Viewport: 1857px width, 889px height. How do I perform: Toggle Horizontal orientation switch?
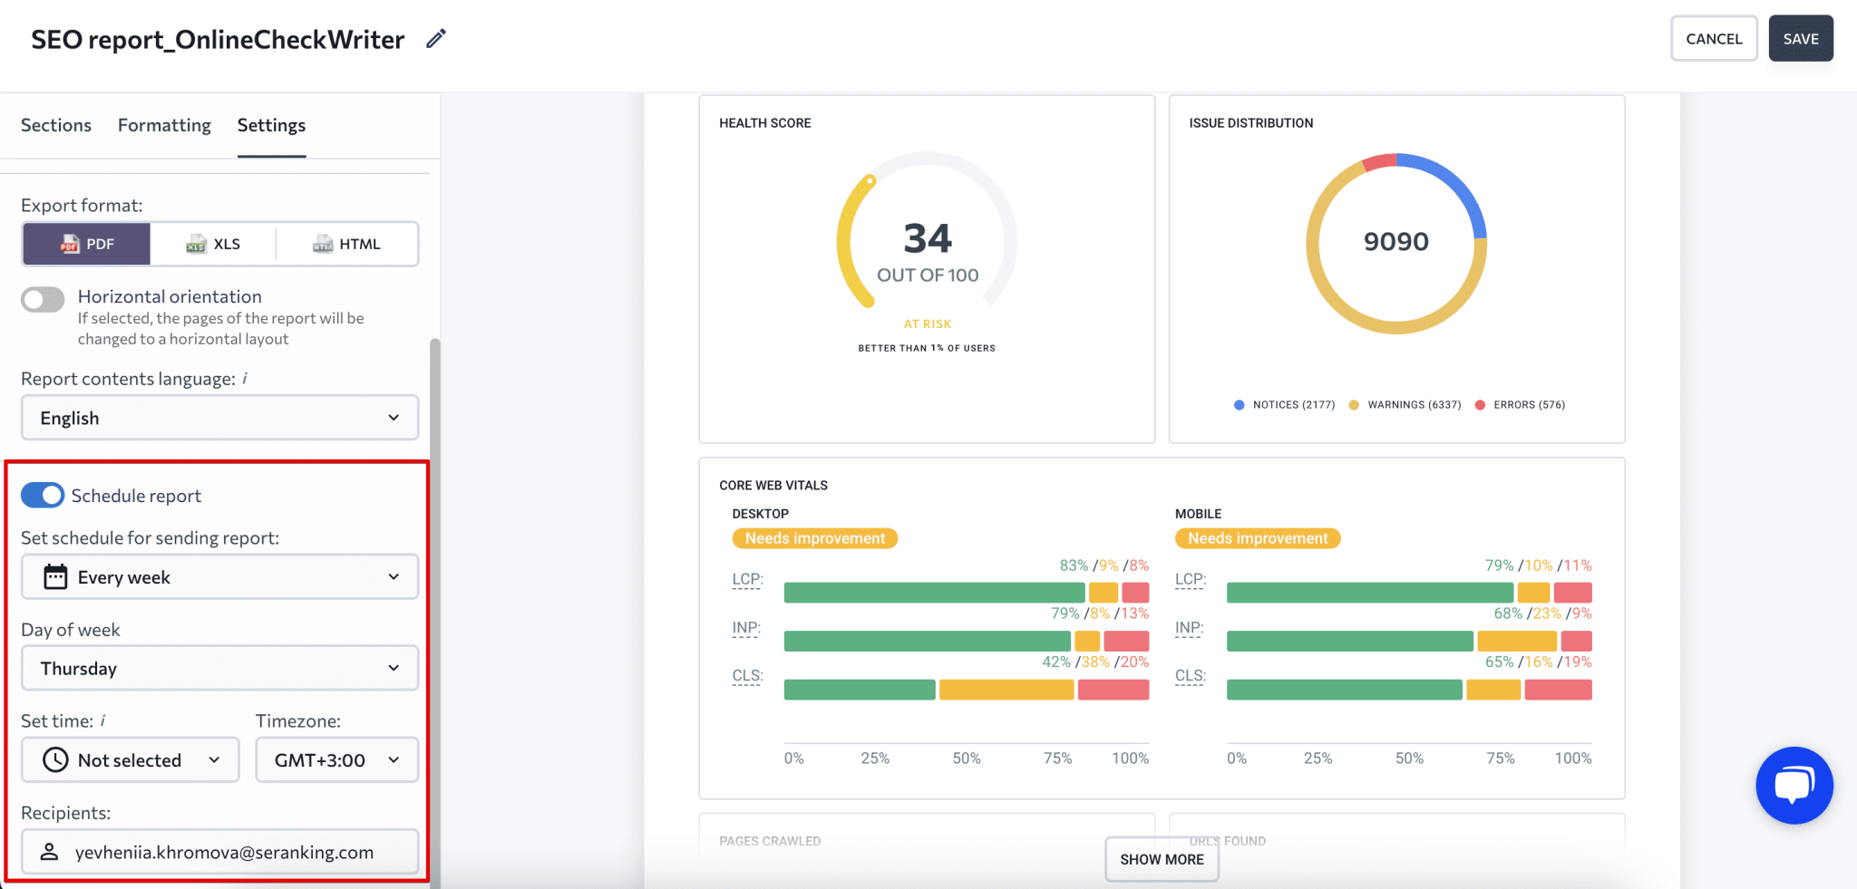click(x=43, y=299)
